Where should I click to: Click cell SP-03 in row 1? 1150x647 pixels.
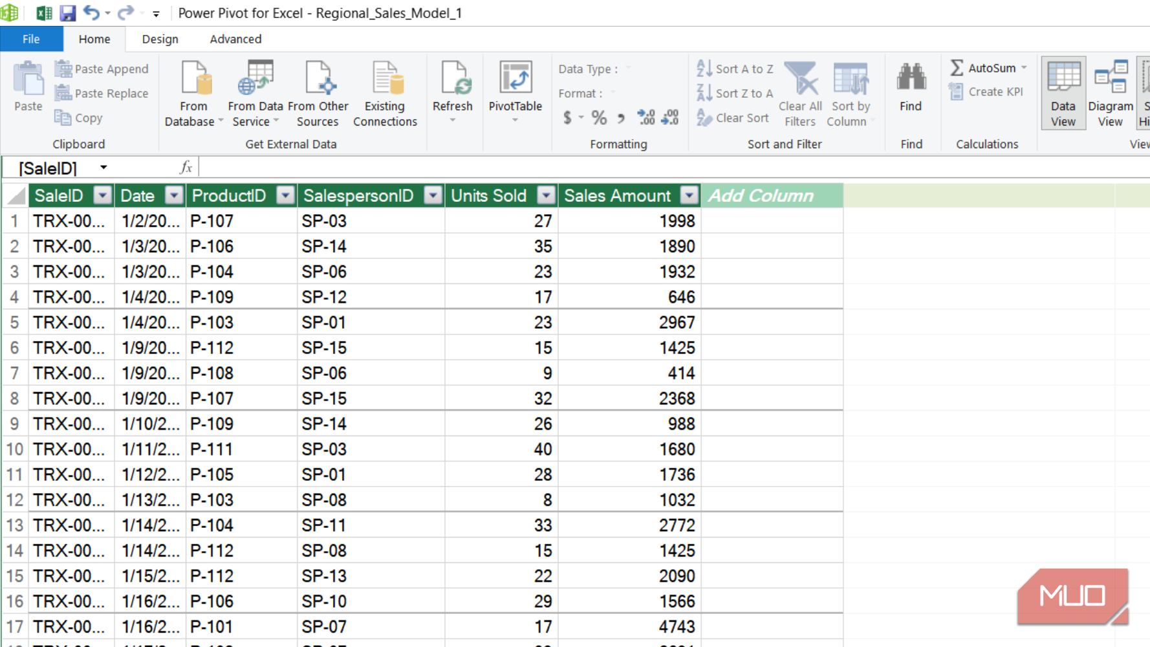[x=371, y=221]
